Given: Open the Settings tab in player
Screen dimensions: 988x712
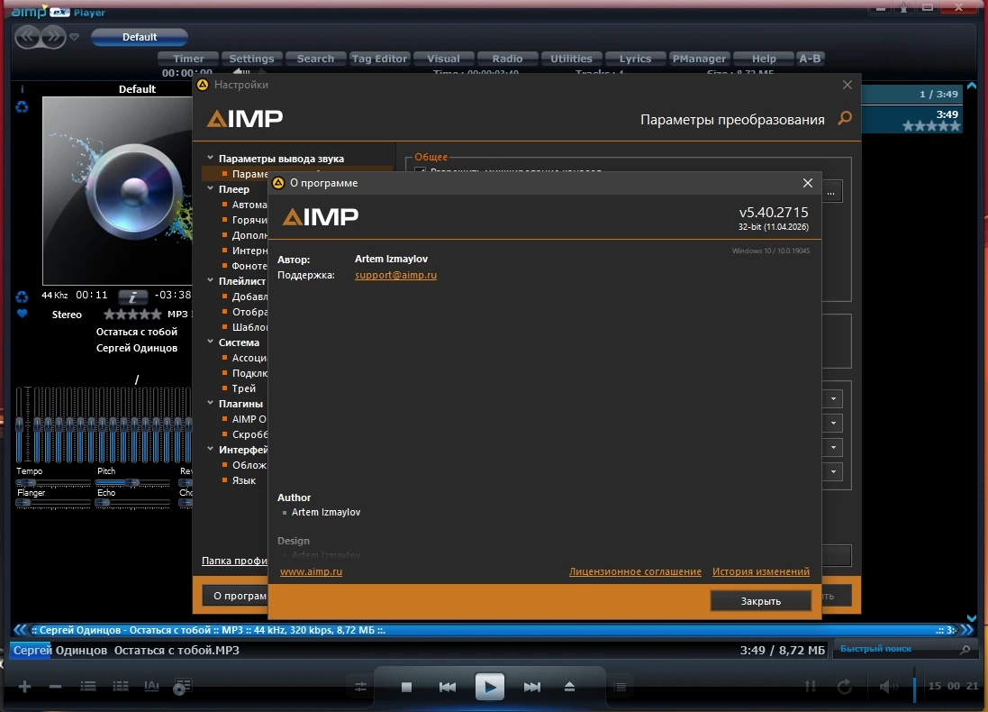Looking at the screenshot, I should [251, 59].
